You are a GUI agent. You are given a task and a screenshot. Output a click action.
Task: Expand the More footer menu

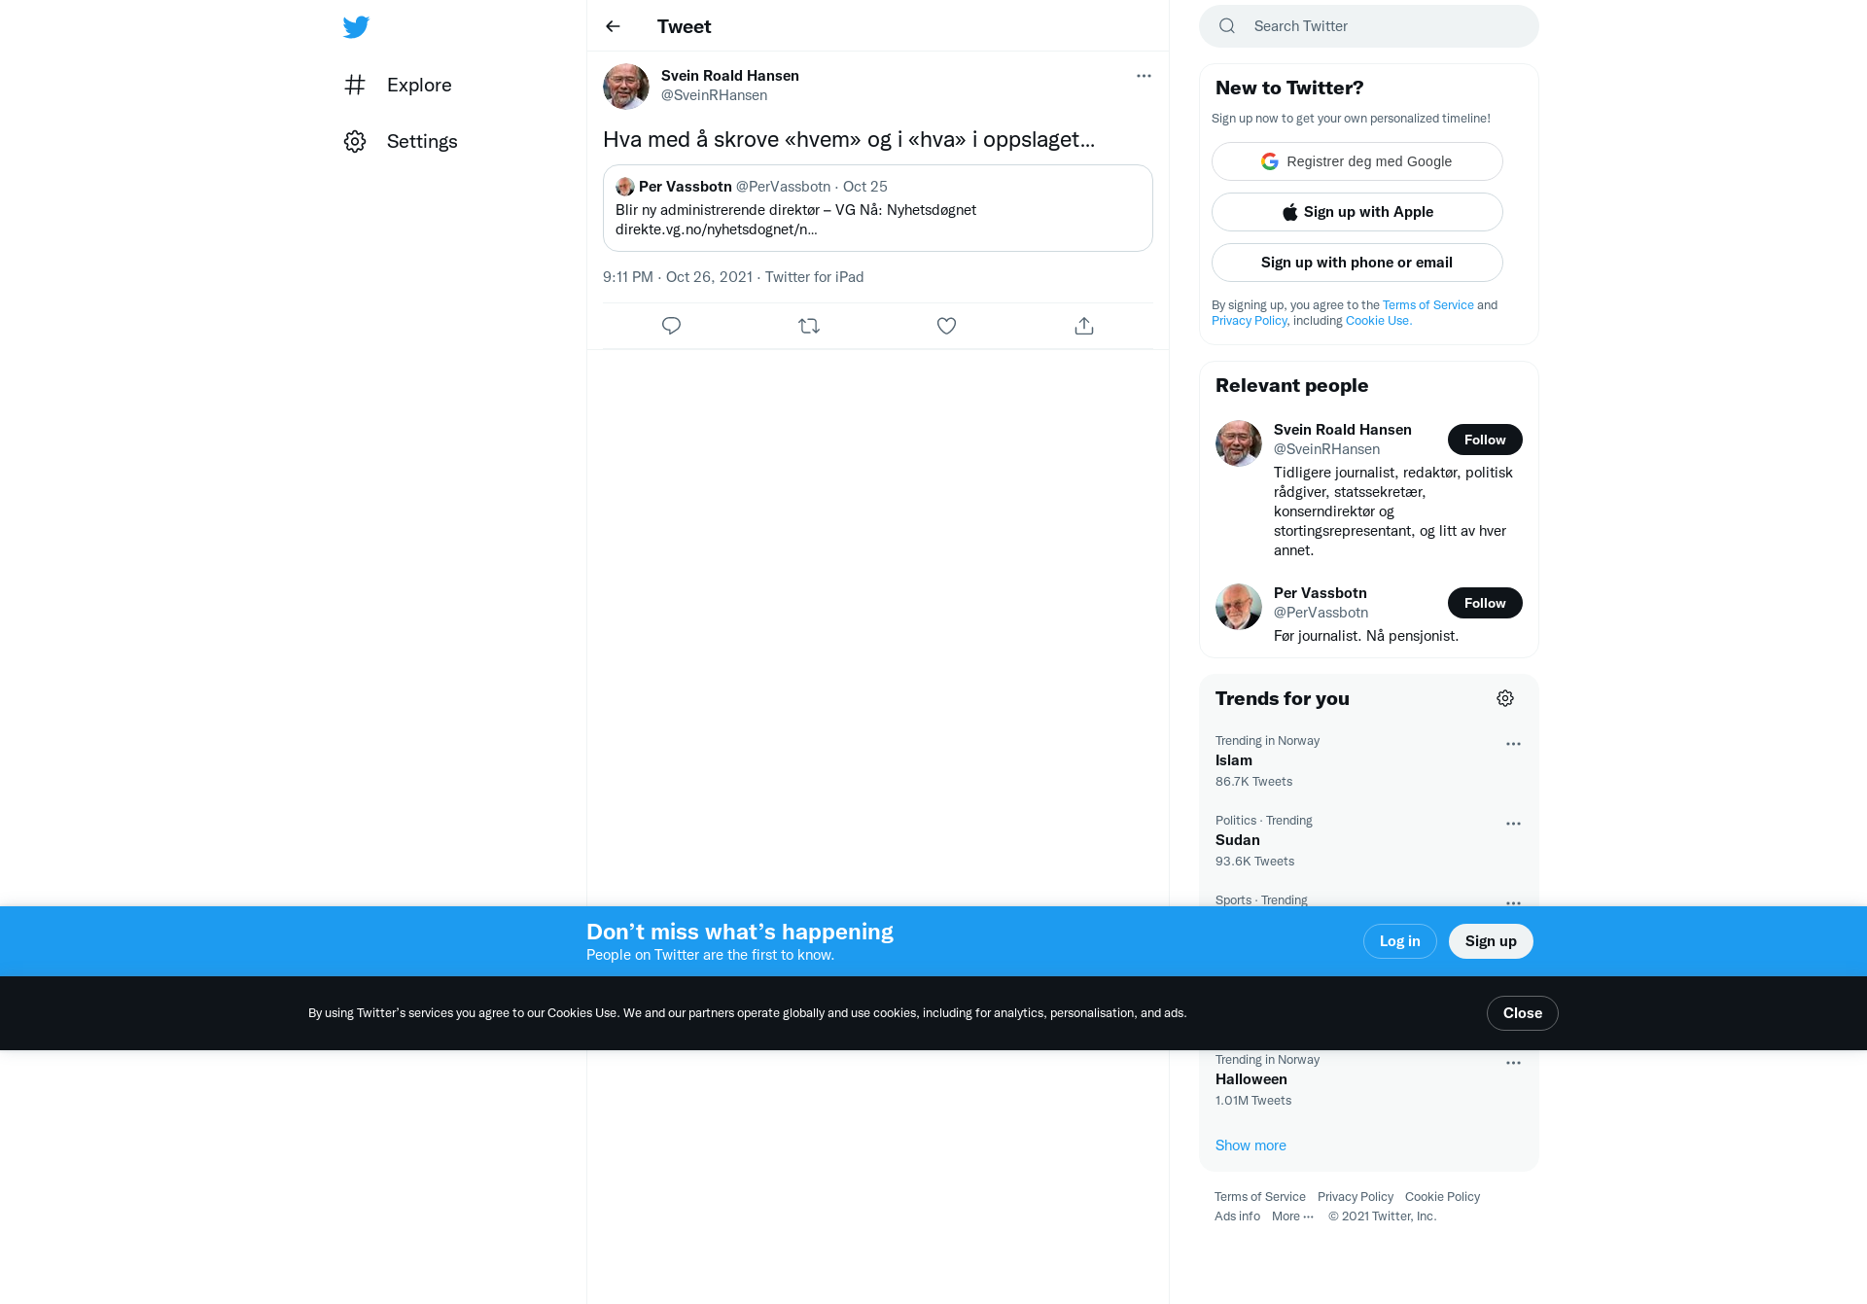pyautogui.click(x=1292, y=1216)
